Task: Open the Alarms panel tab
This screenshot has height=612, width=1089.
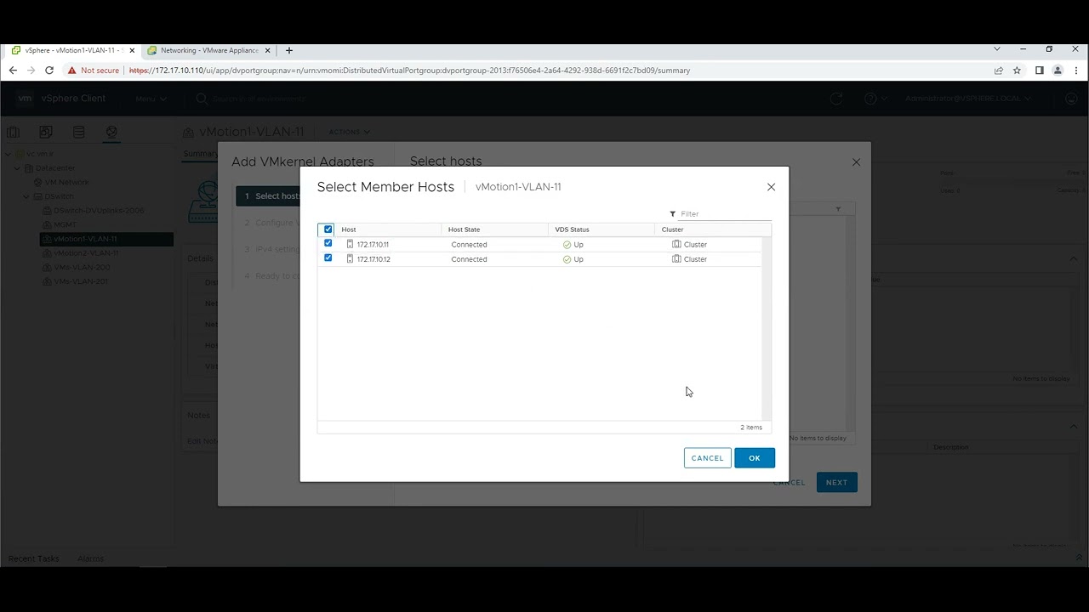Action: pos(90,558)
